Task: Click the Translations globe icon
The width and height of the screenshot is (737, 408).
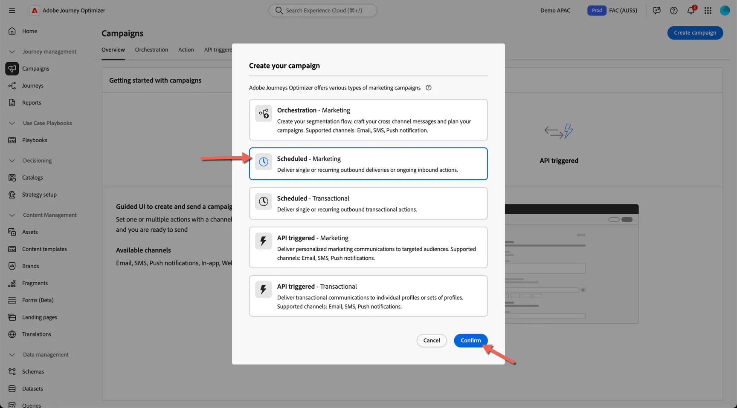Action: click(12, 334)
